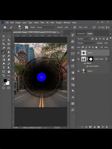Create a new layer with plus icon

click(x=103, y=127)
